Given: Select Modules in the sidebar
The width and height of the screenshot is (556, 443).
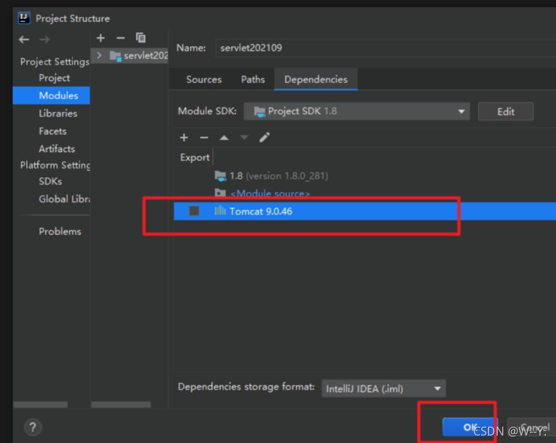Looking at the screenshot, I should coord(51,96).
